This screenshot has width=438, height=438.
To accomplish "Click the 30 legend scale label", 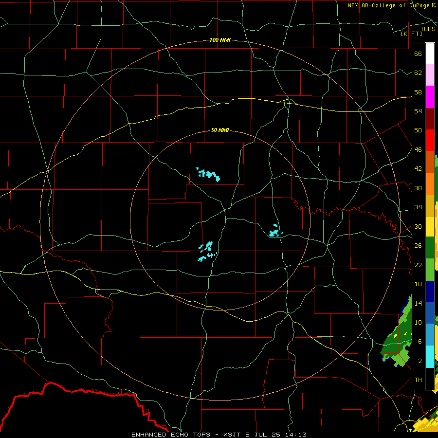I will click(x=418, y=226).
